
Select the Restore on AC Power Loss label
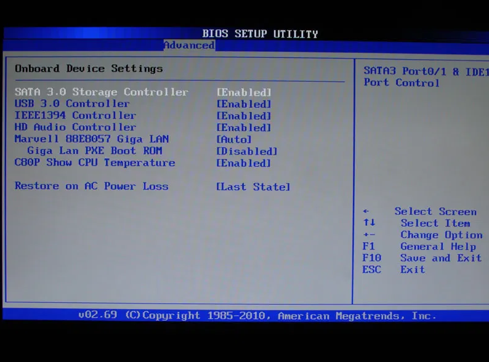pos(91,186)
